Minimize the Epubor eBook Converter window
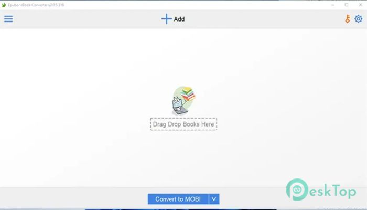 [x=333, y=4]
